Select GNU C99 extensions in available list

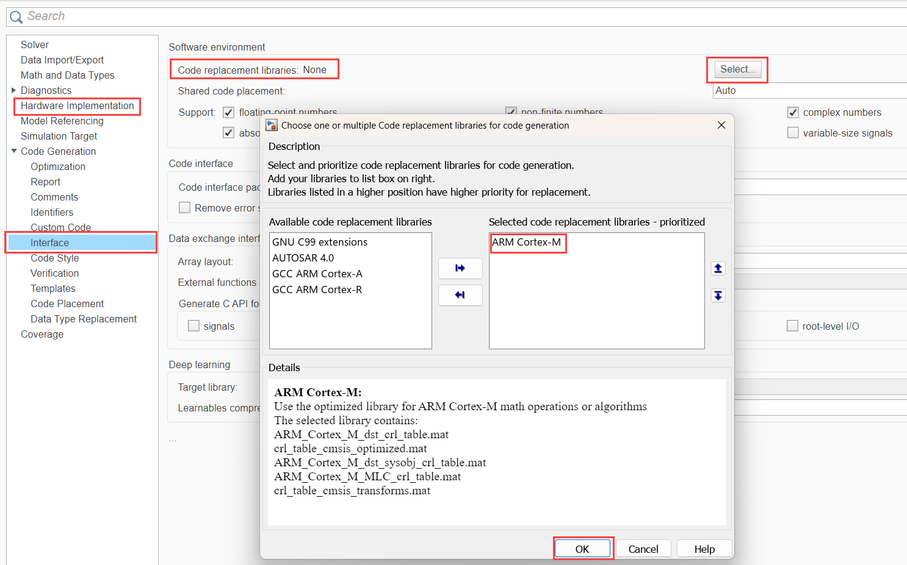point(320,242)
